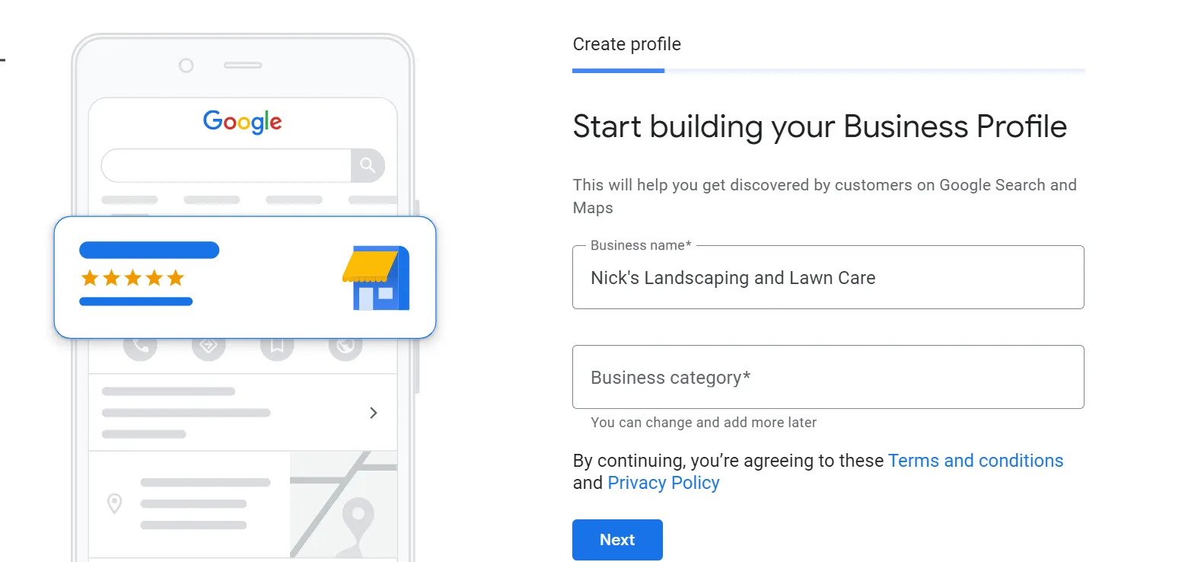The image size is (1188, 562).
Task: Click 'This will help you get discovered' description
Action: [824, 196]
